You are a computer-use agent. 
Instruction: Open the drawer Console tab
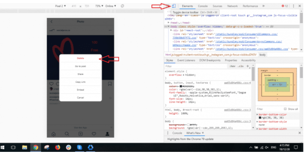(177, 133)
